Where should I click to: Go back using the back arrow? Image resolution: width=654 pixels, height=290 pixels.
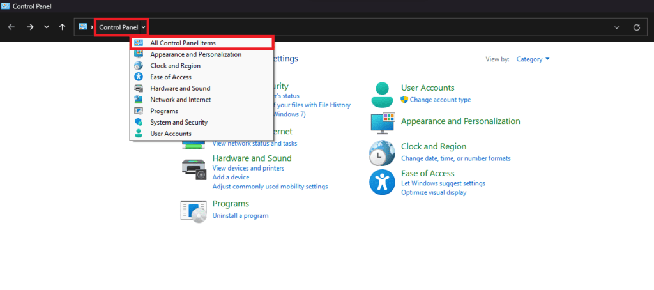pyautogui.click(x=11, y=27)
